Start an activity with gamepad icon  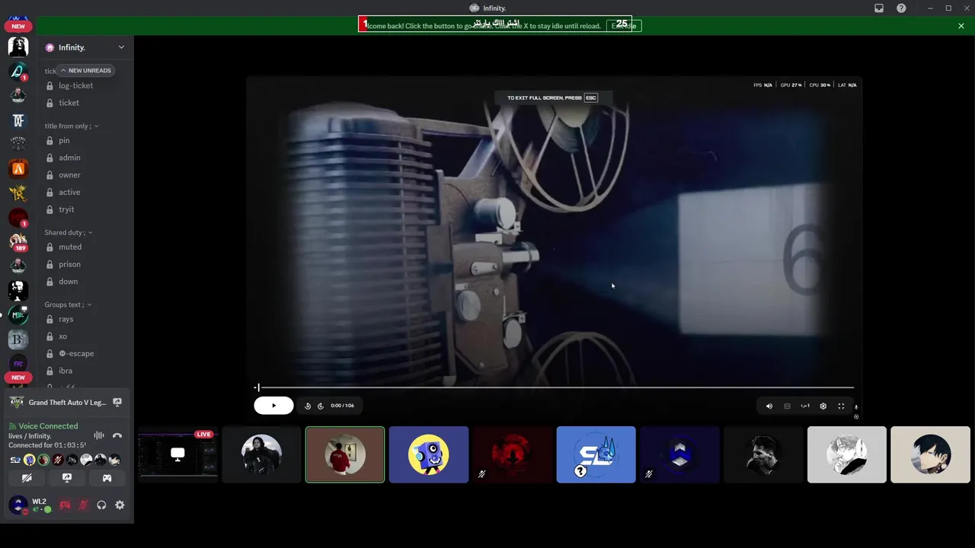(107, 478)
